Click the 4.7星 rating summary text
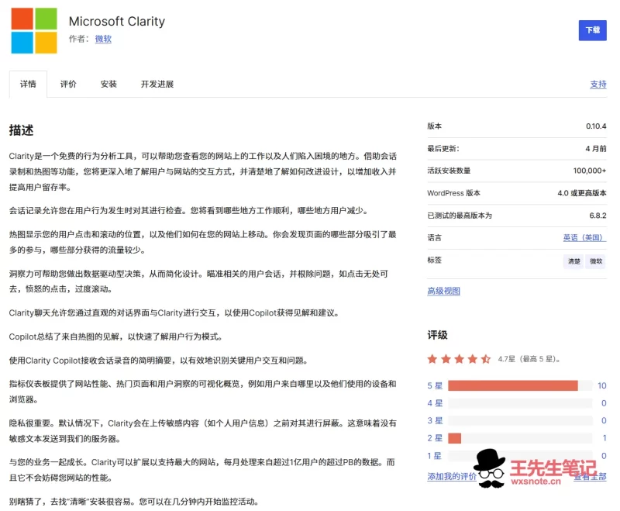This screenshot has height=511, width=620. (x=529, y=359)
